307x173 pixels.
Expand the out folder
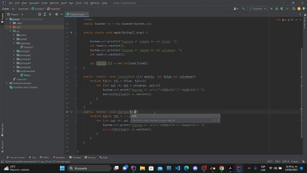(11, 27)
